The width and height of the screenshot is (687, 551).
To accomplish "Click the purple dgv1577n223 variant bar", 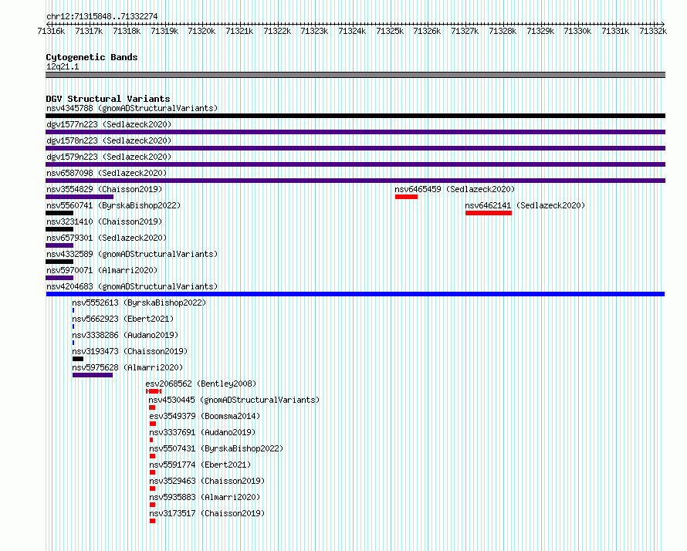I will click(x=355, y=132).
